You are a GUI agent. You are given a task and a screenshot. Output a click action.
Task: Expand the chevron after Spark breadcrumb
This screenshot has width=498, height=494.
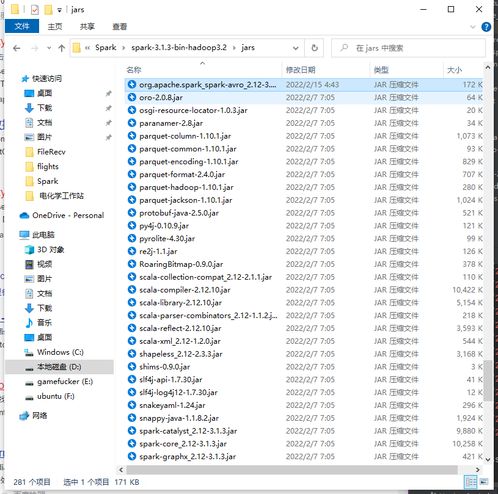[x=123, y=48]
